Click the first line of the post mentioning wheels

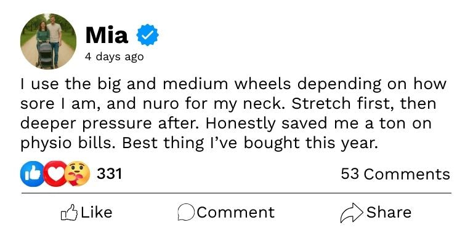(233, 84)
